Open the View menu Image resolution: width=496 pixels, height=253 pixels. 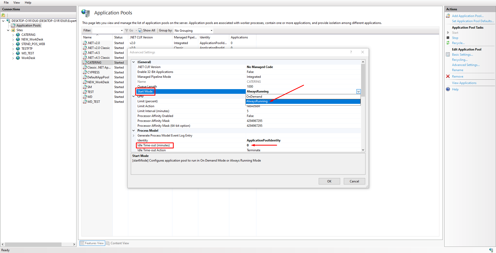coord(17,3)
